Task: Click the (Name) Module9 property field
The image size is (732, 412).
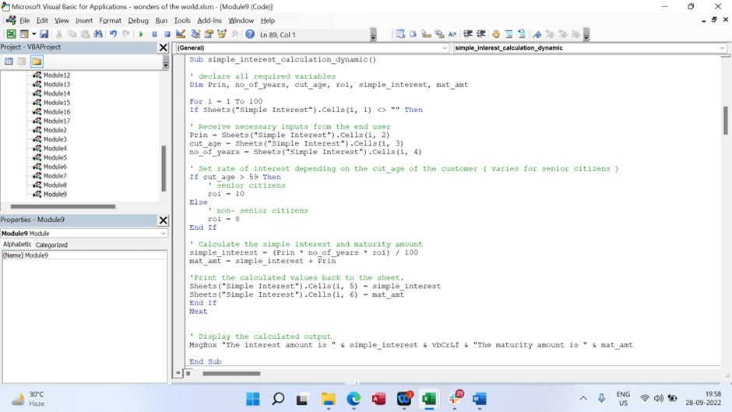Action: (x=85, y=255)
